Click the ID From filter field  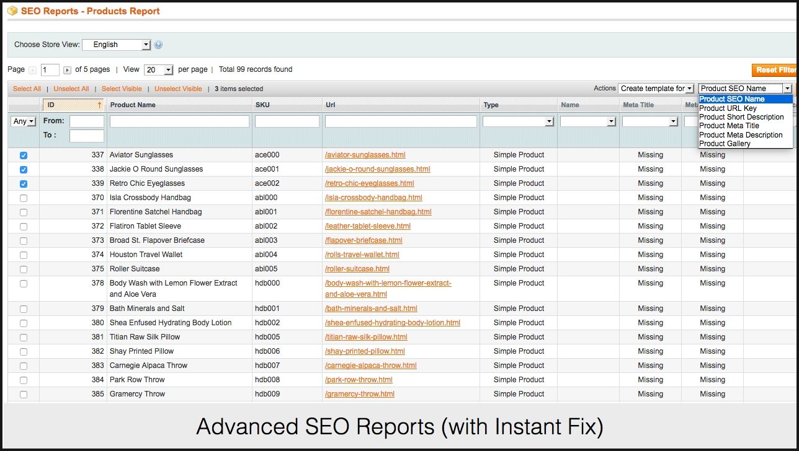(x=86, y=121)
